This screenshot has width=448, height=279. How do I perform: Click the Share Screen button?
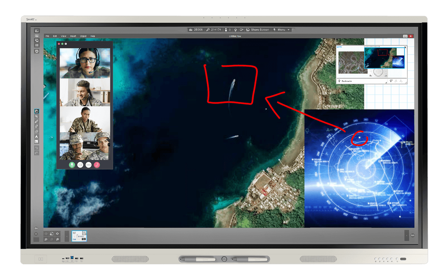(258, 29)
